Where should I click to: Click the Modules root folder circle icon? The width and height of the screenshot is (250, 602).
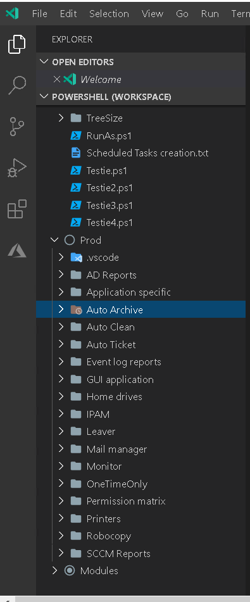(70, 570)
